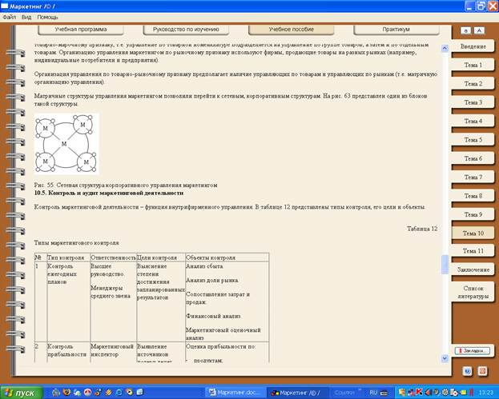Click the 'Таблица 12' label
Image resolution: width=499 pixels, height=399 pixels.
point(422,229)
